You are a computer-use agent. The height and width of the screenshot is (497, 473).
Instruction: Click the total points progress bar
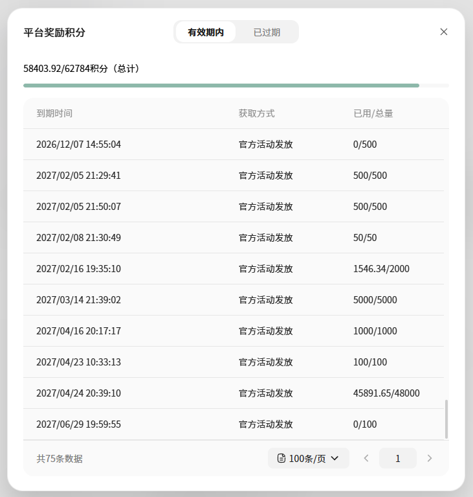pos(236,86)
